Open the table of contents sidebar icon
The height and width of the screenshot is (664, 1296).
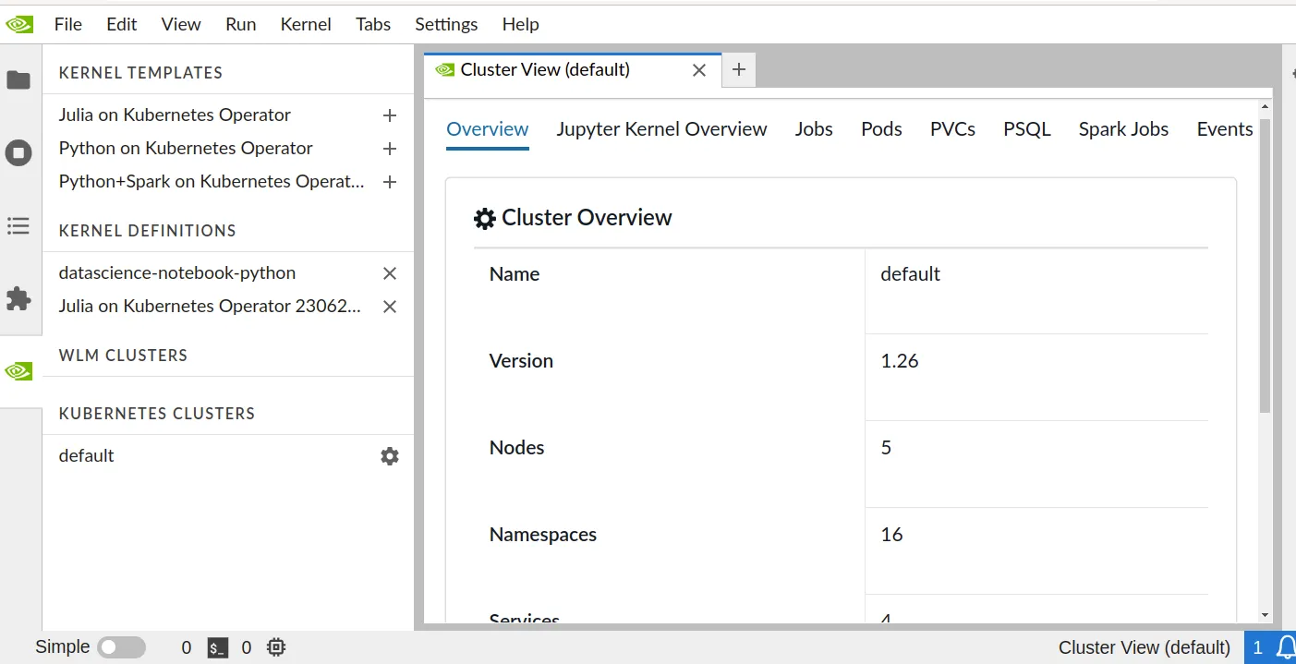[x=18, y=225]
